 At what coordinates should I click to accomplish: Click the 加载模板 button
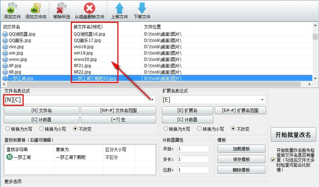click(x=241, y=149)
